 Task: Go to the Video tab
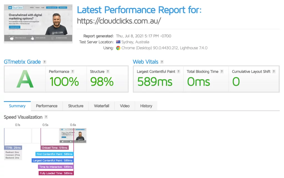[125, 106]
